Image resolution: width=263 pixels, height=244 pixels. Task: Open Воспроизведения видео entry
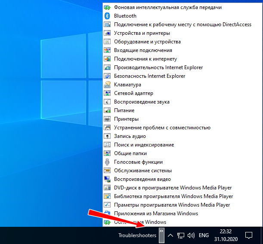pos(142,179)
